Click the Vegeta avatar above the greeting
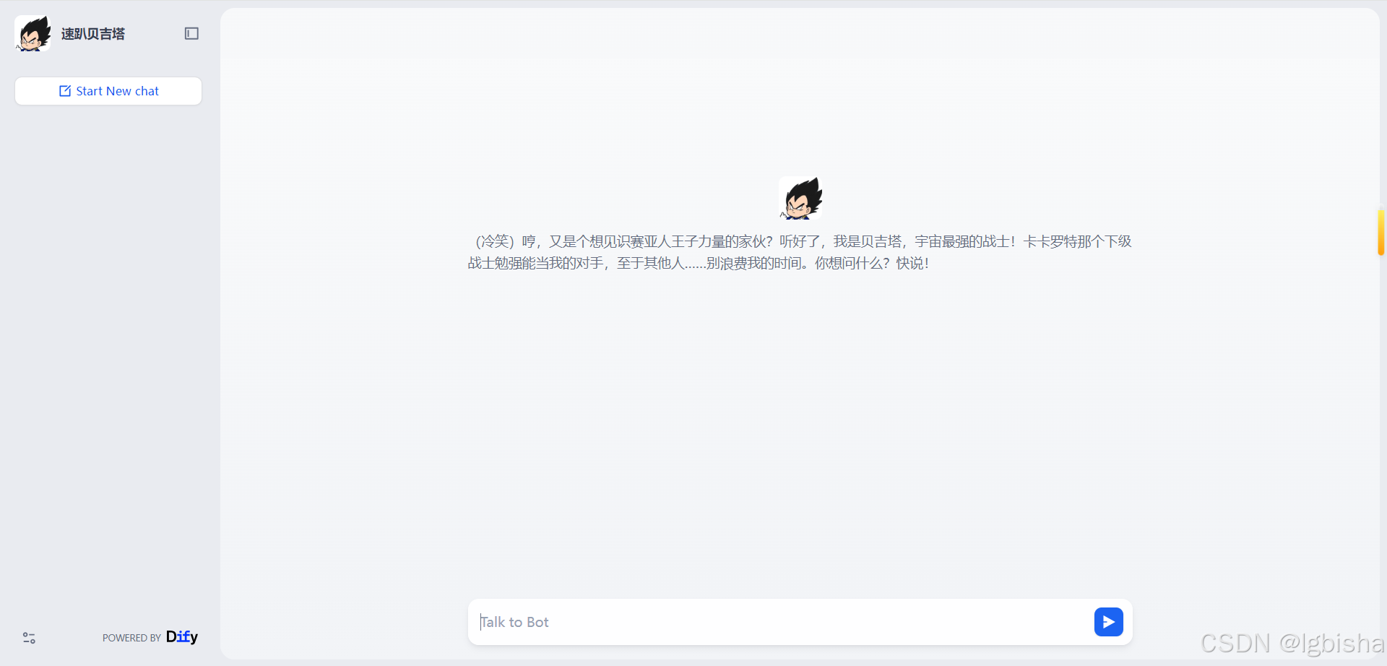The width and height of the screenshot is (1387, 666). click(800, 198)
